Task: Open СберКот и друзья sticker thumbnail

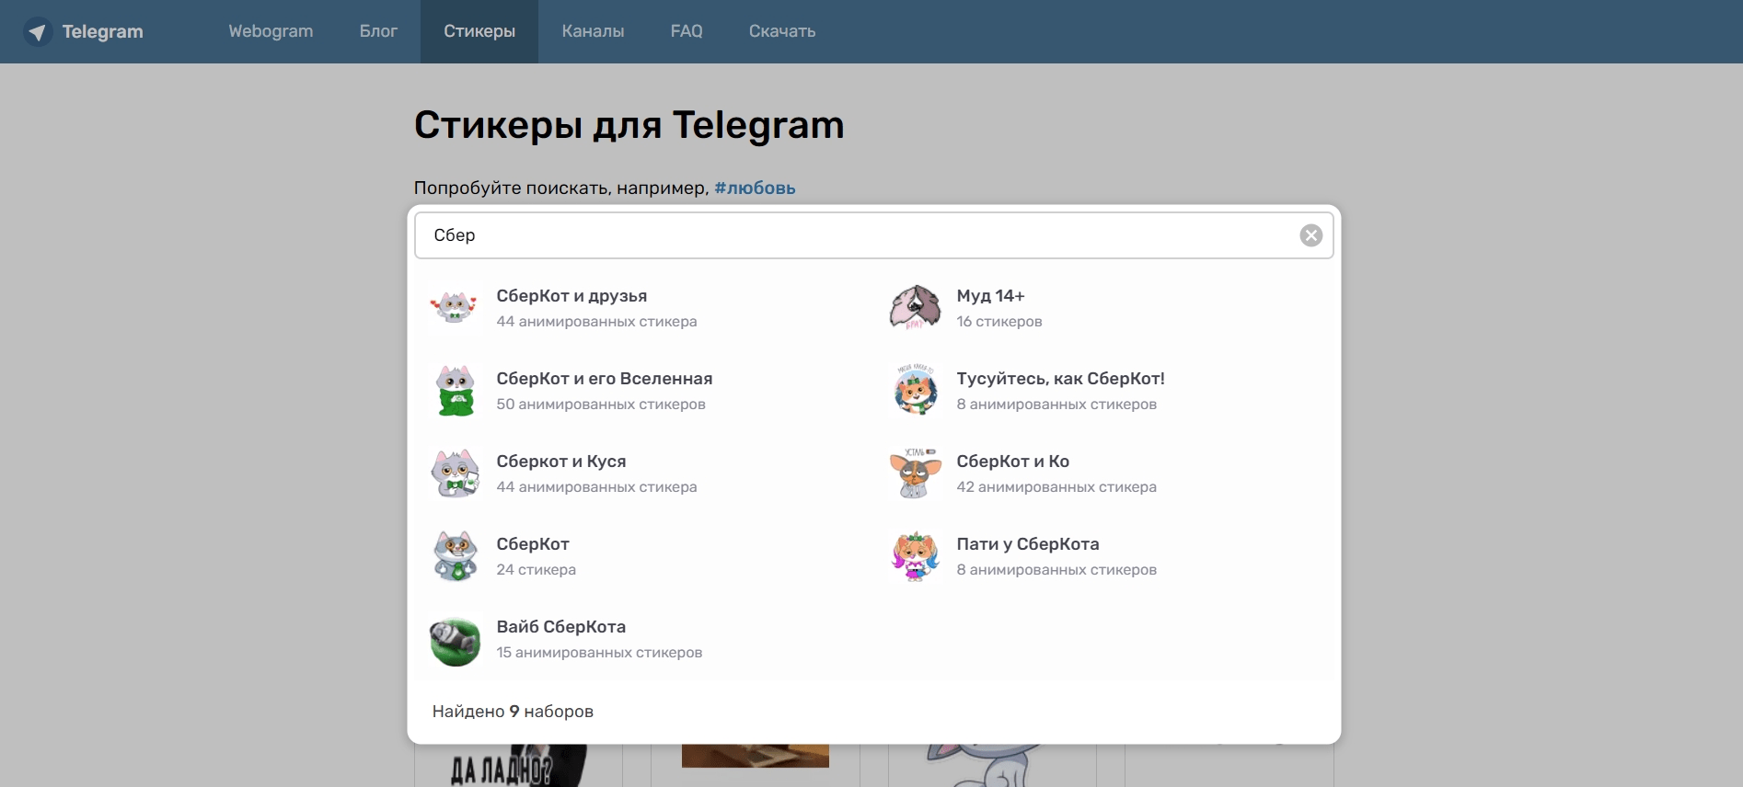Action: click(455, 308)
